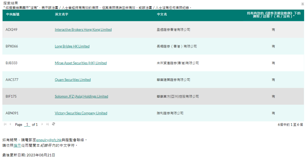Open Long Bridge HK Limited details
This screenshot has height=160, width=307.
click(72, 46)
